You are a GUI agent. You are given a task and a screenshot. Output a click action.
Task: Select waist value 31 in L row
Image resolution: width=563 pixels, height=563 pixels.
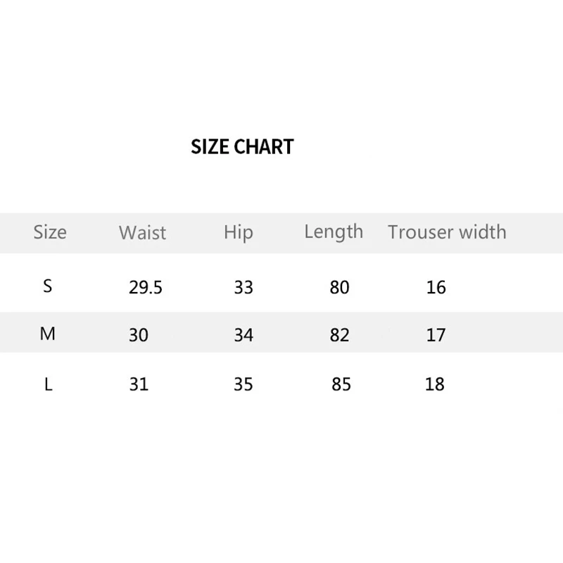139,384
